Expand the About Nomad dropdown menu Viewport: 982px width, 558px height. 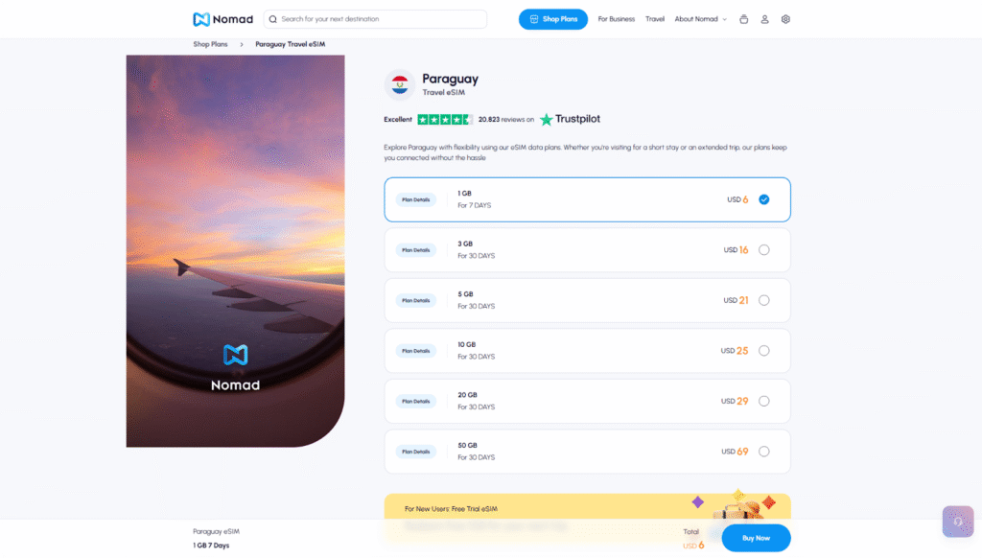pos(700,19)
